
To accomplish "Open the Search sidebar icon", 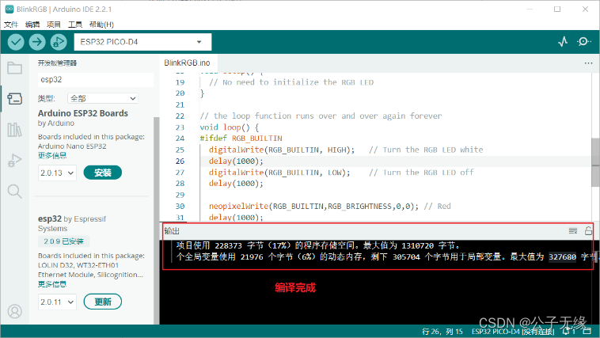I will click(x=14, y=191).
